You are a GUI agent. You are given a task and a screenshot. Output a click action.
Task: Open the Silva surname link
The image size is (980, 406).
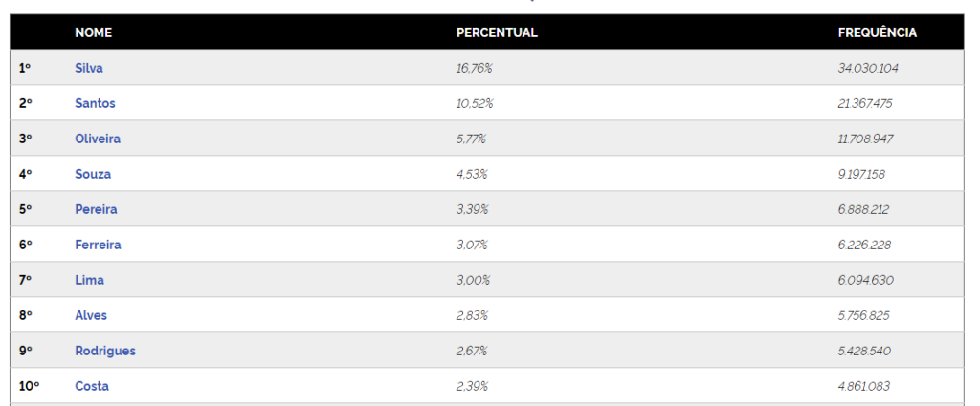point(89,68)
